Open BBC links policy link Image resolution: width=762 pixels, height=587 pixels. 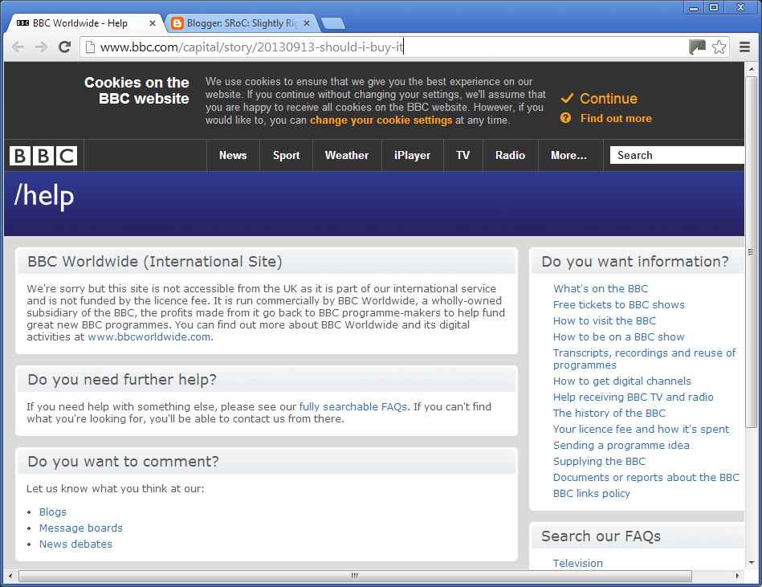(x=592, y=493)
